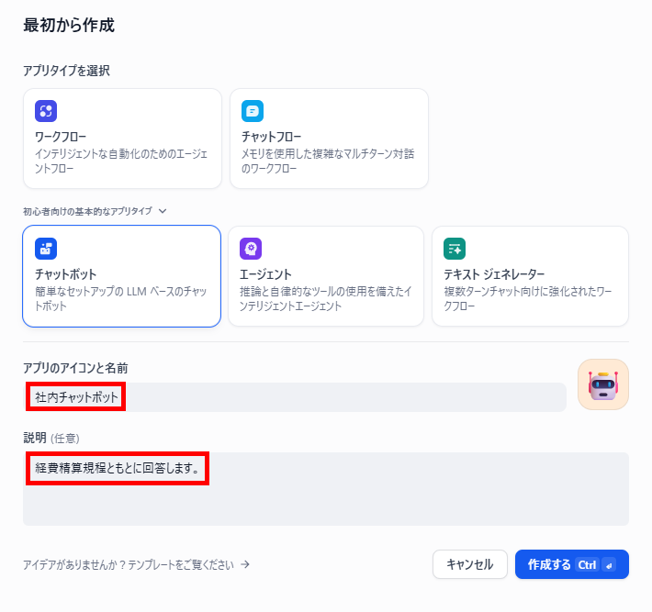Click the チャットフロー app type icon
The image size is (652, 612).
coord(253,111)
